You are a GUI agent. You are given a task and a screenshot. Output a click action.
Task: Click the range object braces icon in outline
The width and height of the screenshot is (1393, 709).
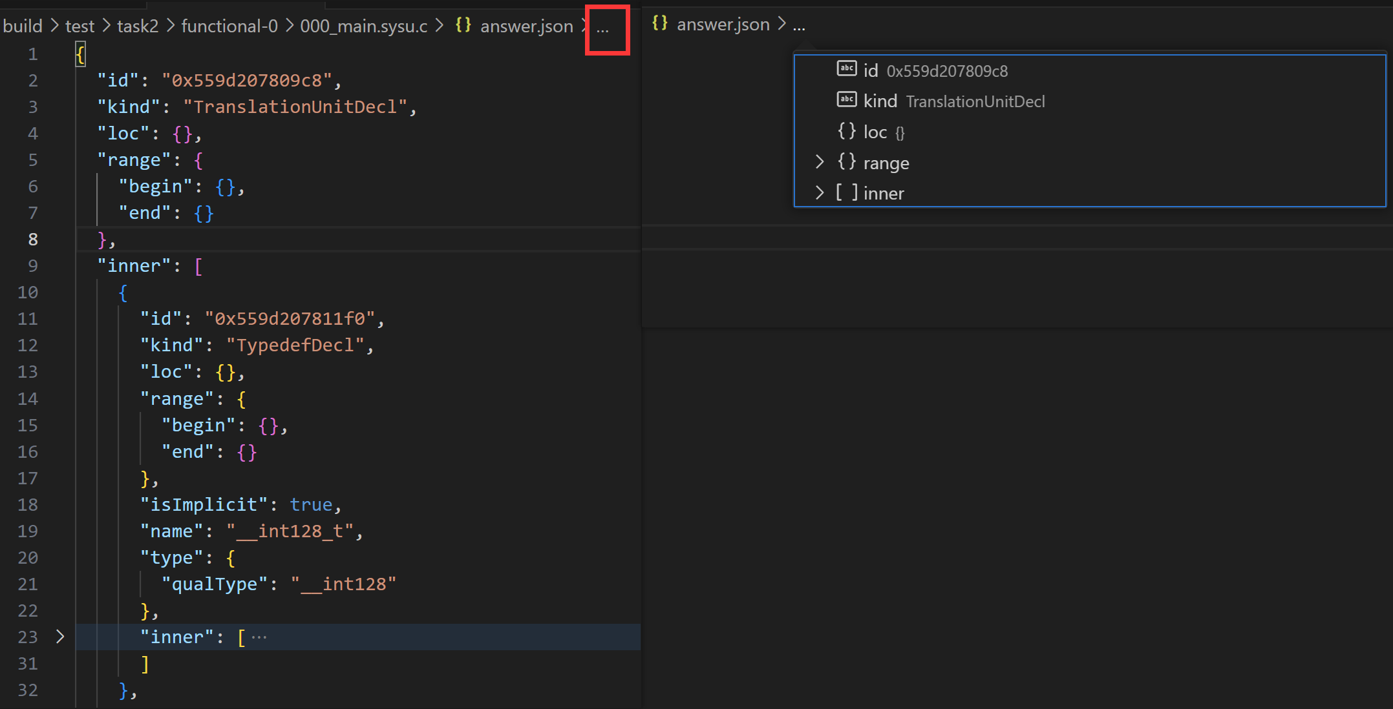click(x=846, y=161)
